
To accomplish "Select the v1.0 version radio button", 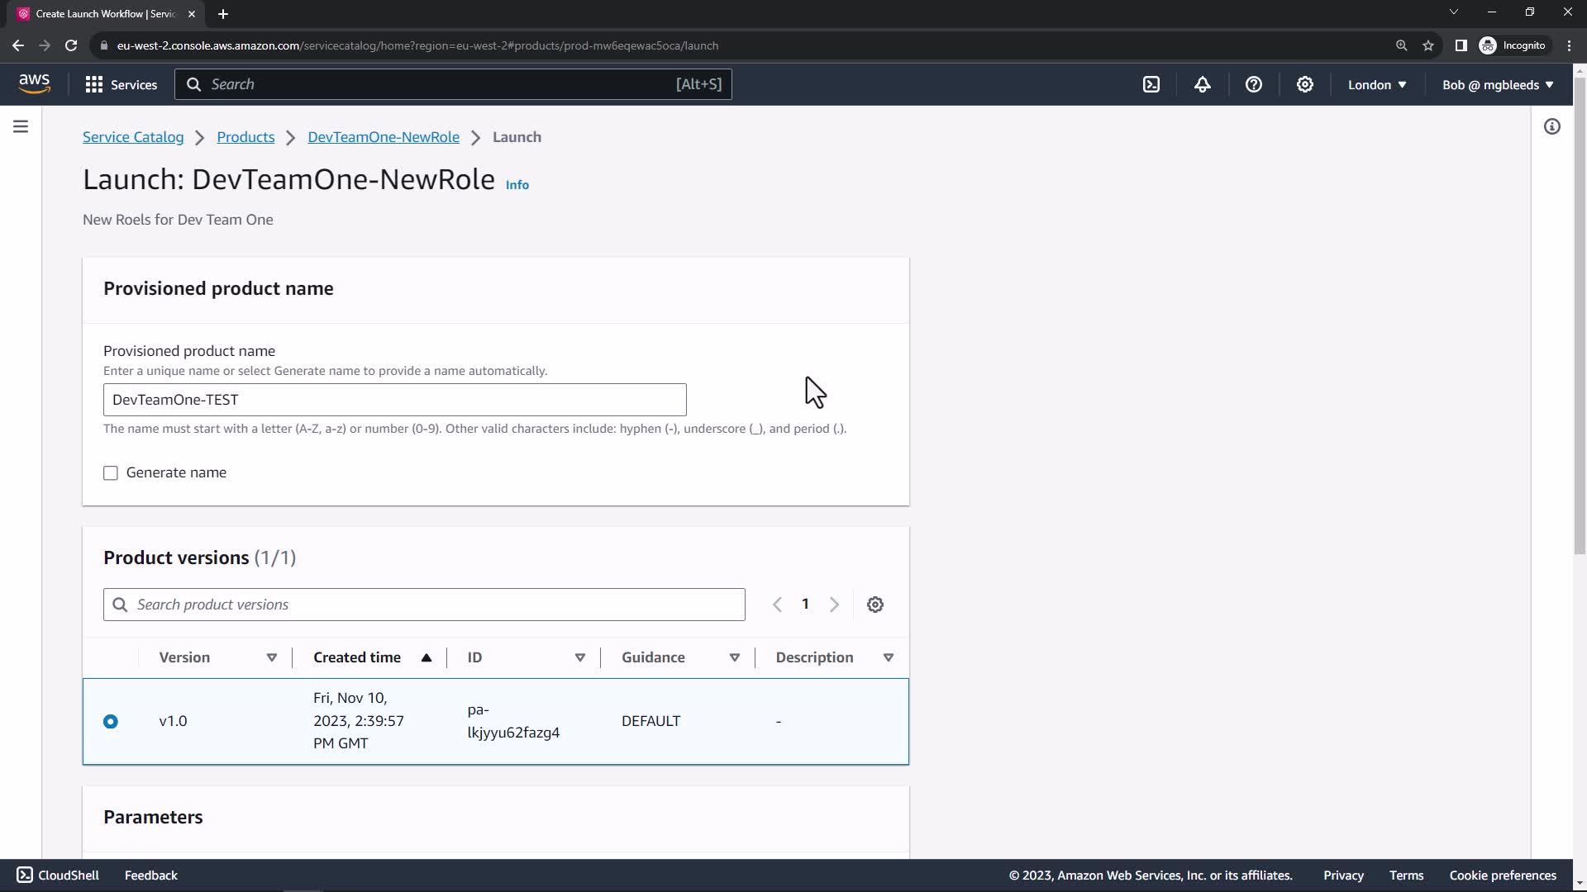I will [111, 722].
